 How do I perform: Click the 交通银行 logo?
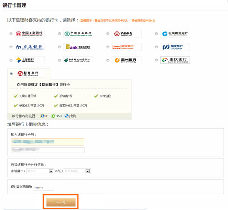click(30, 47)
